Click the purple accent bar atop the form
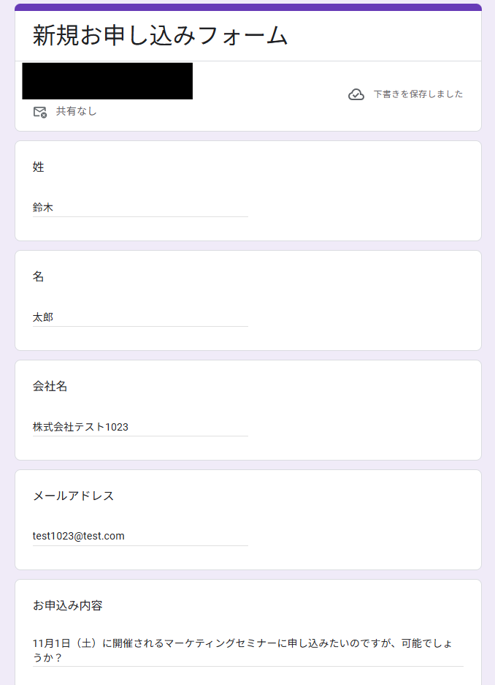 click(x=247, y=7)
